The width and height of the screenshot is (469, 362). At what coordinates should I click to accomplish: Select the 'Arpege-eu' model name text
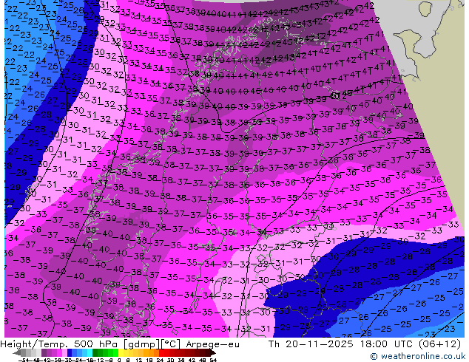coord(212,344)
